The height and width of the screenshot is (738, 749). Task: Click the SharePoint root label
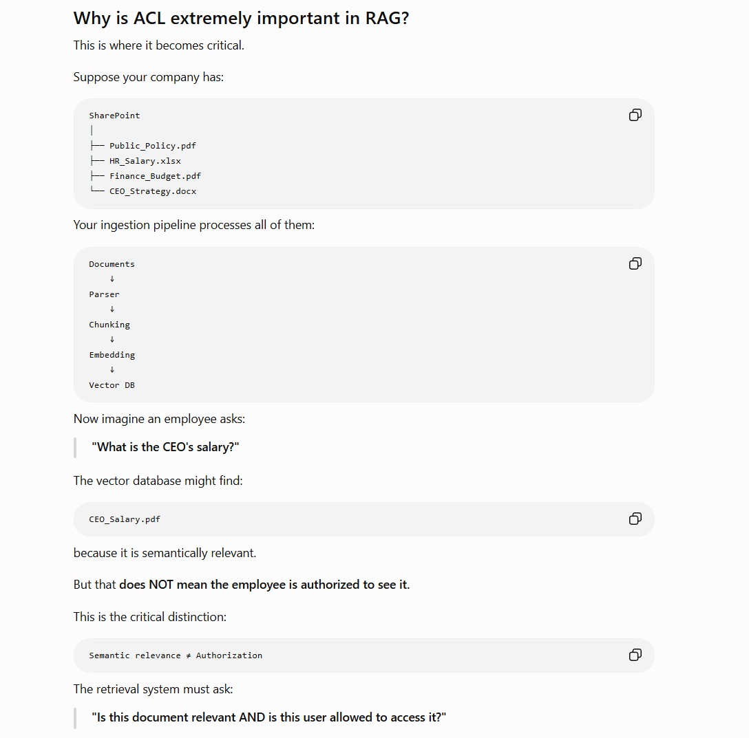tap(114, 116)
